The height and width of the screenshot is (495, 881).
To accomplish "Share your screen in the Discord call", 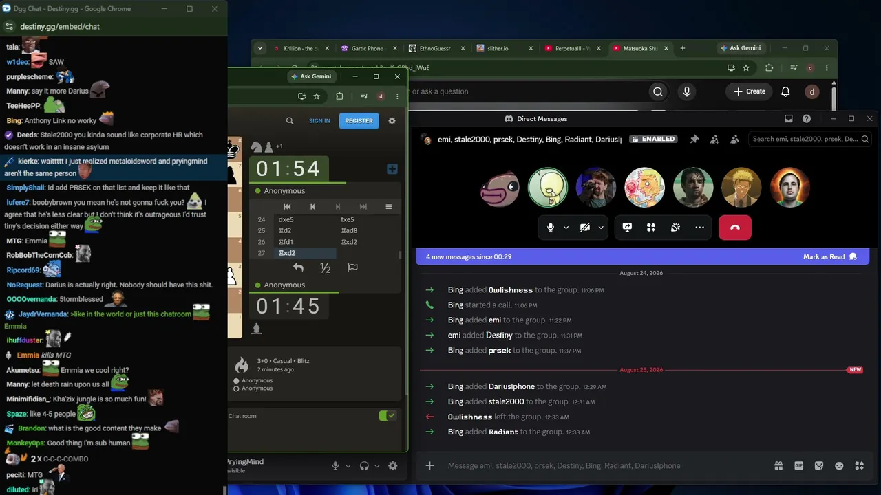I will tap(627, 228).
